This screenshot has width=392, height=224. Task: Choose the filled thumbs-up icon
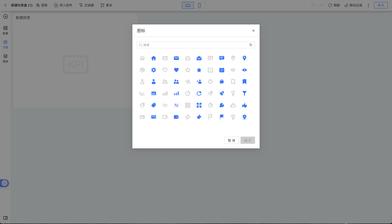coord(244,105)
